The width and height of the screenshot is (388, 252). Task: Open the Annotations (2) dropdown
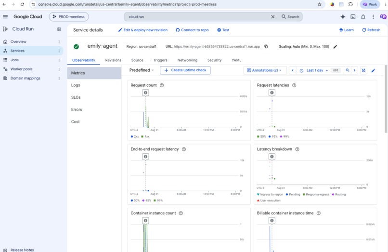click(x=265, y=70)
